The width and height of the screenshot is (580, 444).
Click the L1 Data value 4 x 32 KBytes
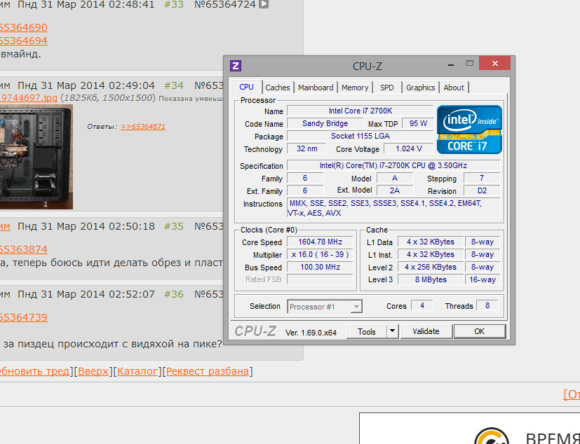pyautogui.click(x=431, y=242)
